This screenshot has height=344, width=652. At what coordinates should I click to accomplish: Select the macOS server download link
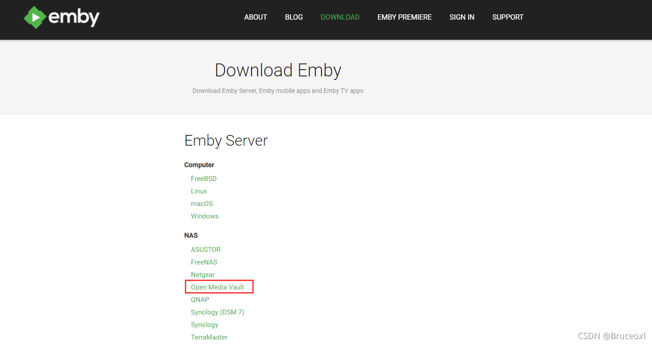pyautogui.click(x=202, y=204)
